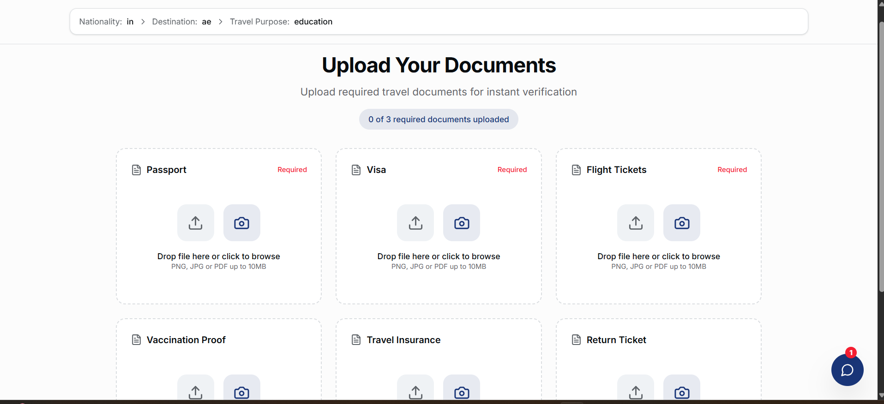Click the Return Ticket card title
This screenshot has width=884, height=404.
[x=616, y=340]
